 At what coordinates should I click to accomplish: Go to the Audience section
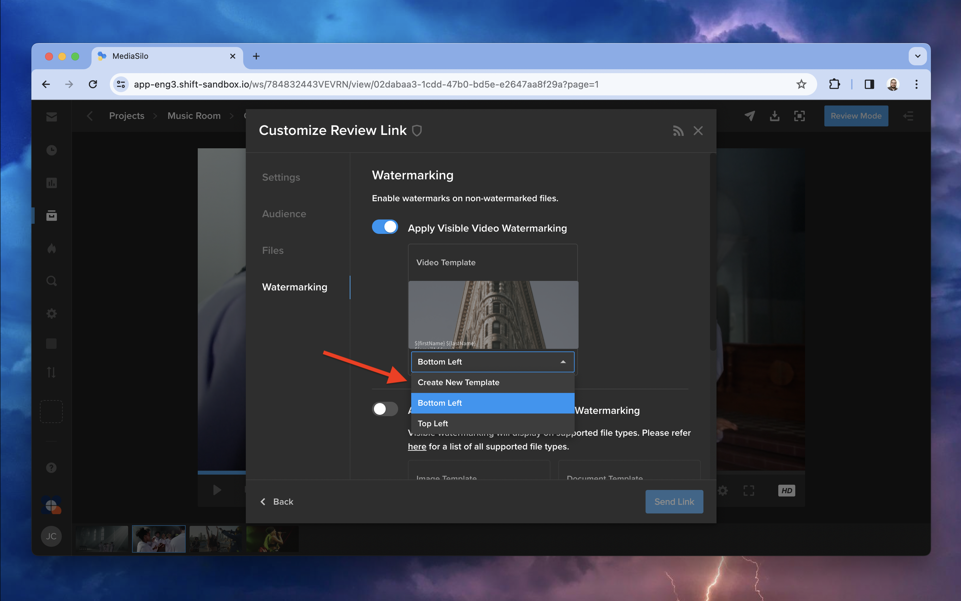284,214
